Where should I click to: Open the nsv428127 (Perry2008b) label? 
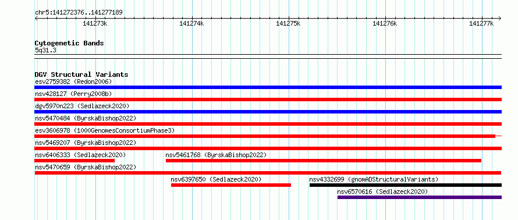[x=73, y=94]
